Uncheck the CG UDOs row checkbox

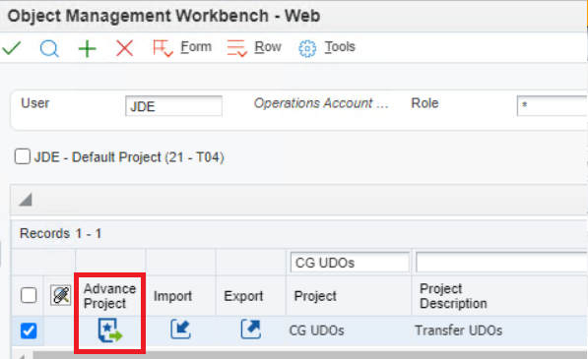pos(29,330)
